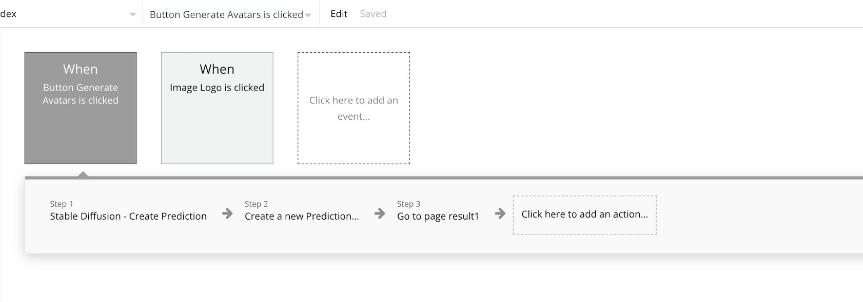This screenshot has width=863, height=302.
Task: Click arrow after Go to page result1
Action: (500, 213)
